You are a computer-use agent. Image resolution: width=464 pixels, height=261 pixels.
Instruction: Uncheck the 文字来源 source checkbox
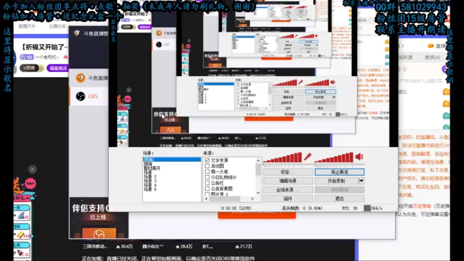[207, 161]
